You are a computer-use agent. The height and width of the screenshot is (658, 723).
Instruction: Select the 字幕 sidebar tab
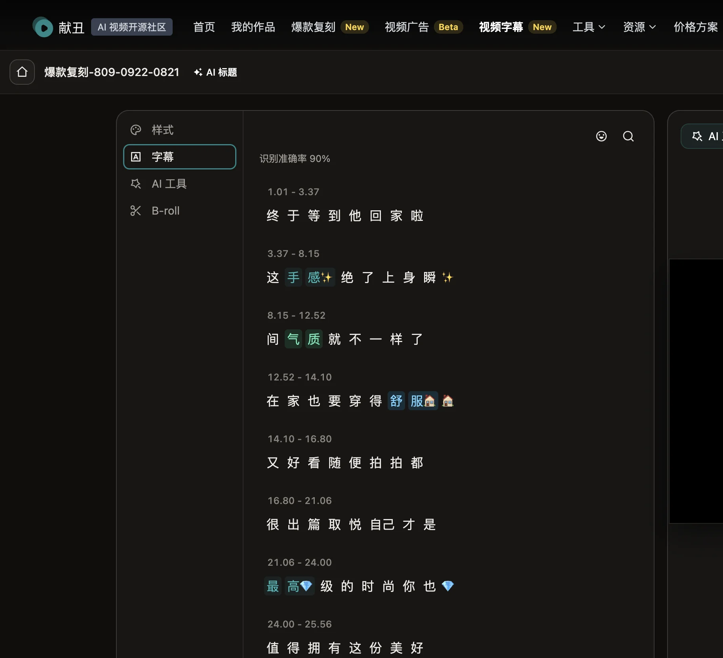click(x=180, y=157)
